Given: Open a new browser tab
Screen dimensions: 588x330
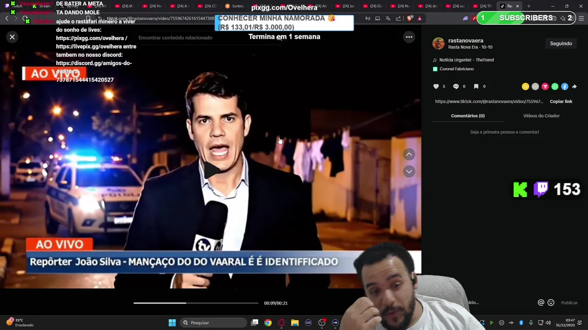Looking at the screenshot, I should (529, 6).
